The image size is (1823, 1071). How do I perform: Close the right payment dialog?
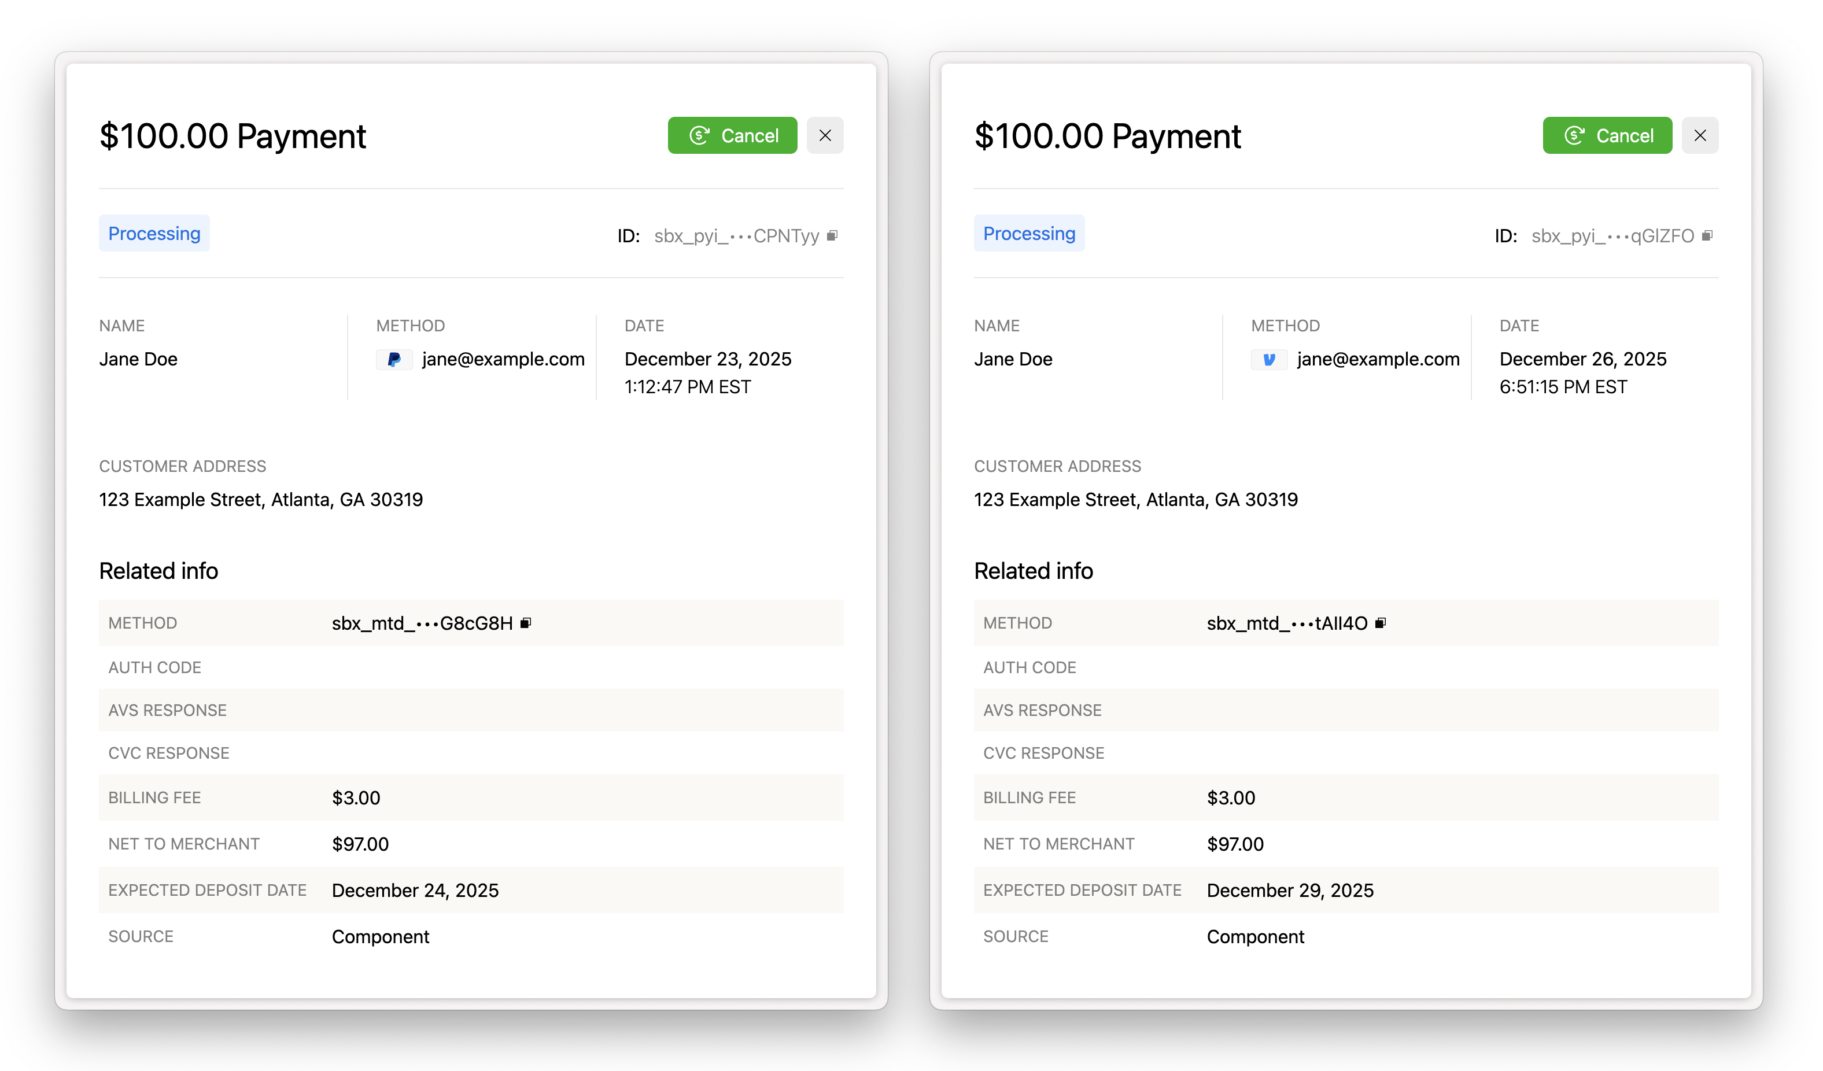point(1700,135)
